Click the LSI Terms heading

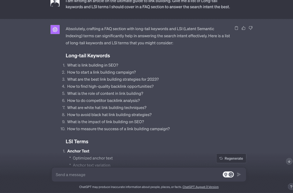pyautogui.click(x=77, y=142)
